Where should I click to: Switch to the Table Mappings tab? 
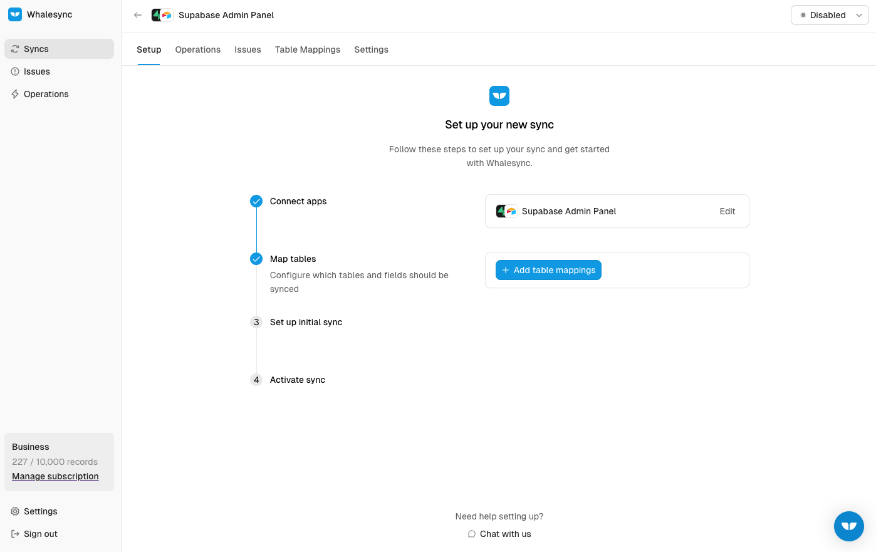tap(307, 49)
